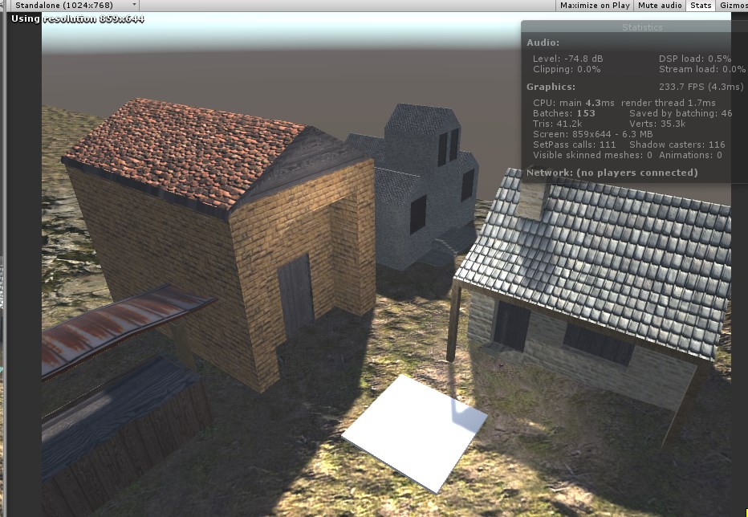Toggle the Mute audio button
This screenshot has height=517, width=748.
(659, 6)
